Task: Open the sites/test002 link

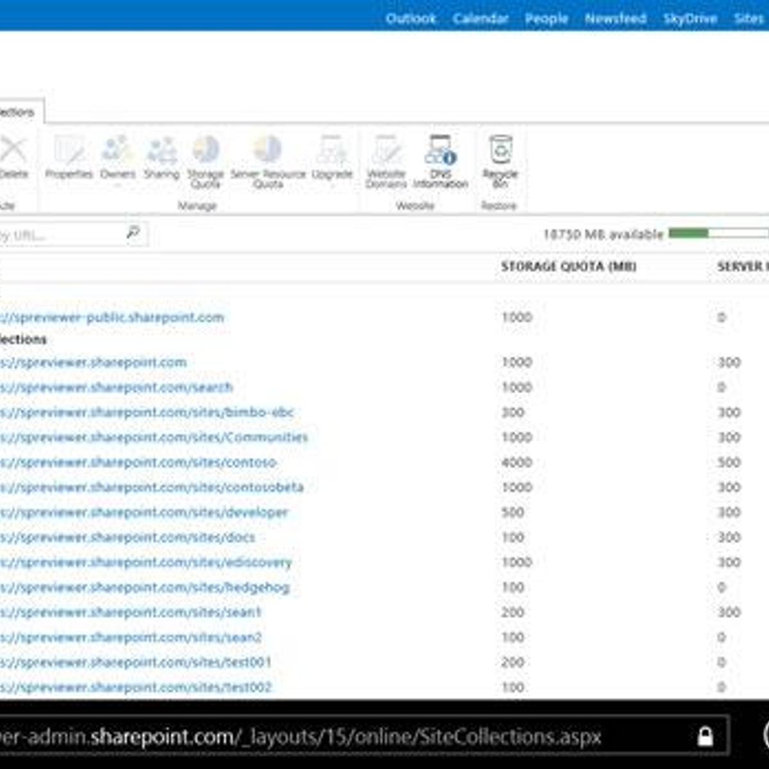Action: 136,687
